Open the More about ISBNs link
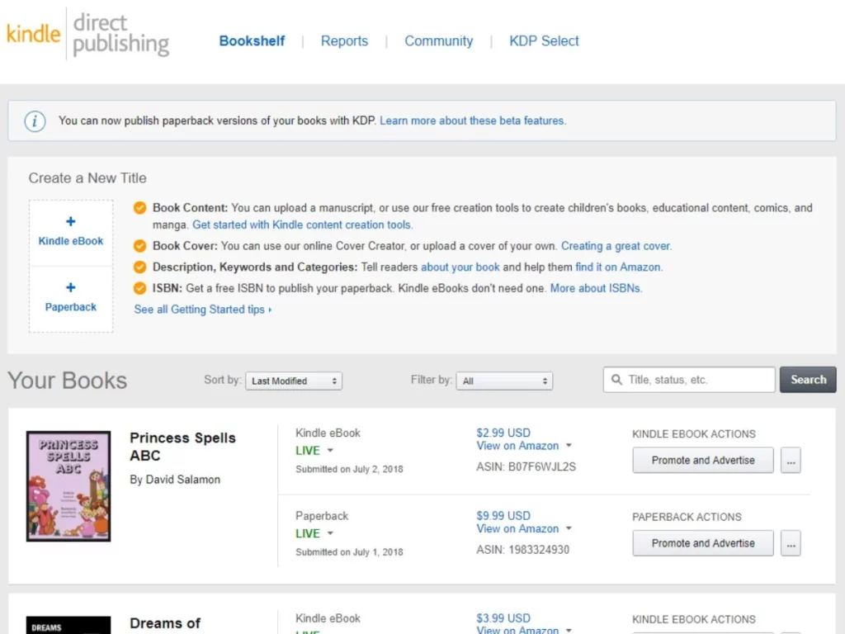Screen dimensions: 845x634 click(596, 288)
